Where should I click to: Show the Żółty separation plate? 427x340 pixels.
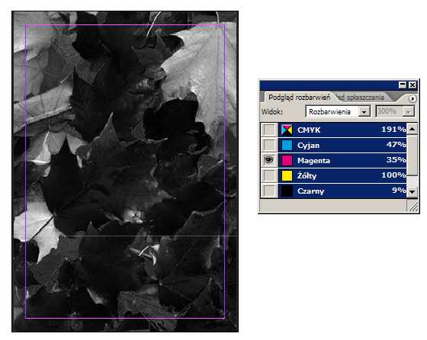[269, 175]
